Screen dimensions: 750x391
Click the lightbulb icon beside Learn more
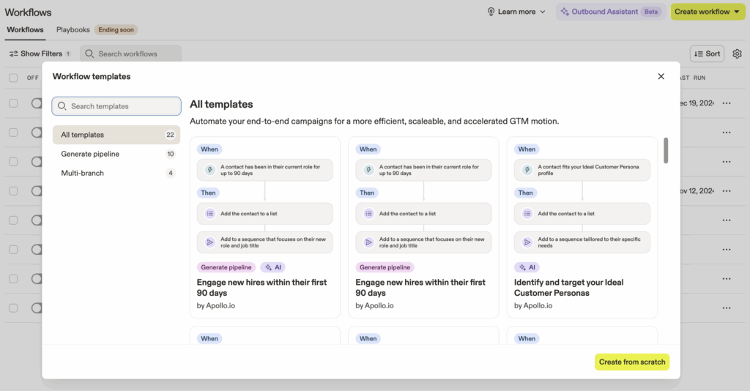click(491, 12)
